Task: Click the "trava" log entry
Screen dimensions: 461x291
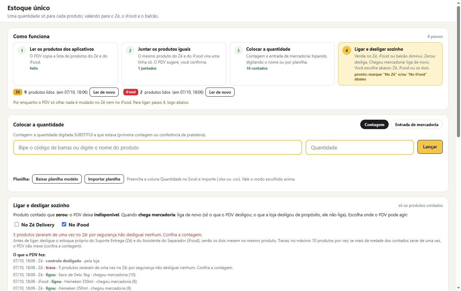Action: [x=123, y=268]
